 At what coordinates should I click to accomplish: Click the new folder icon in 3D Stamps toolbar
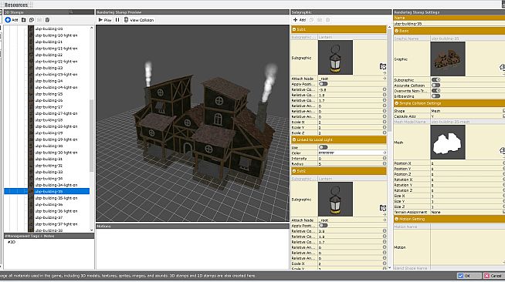point(23,20)
